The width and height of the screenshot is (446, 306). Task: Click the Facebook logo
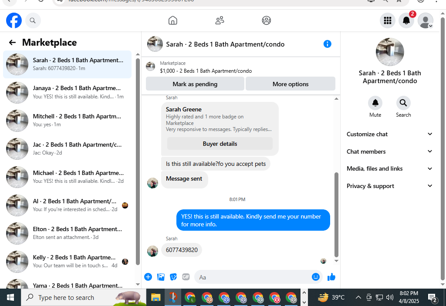14,20
